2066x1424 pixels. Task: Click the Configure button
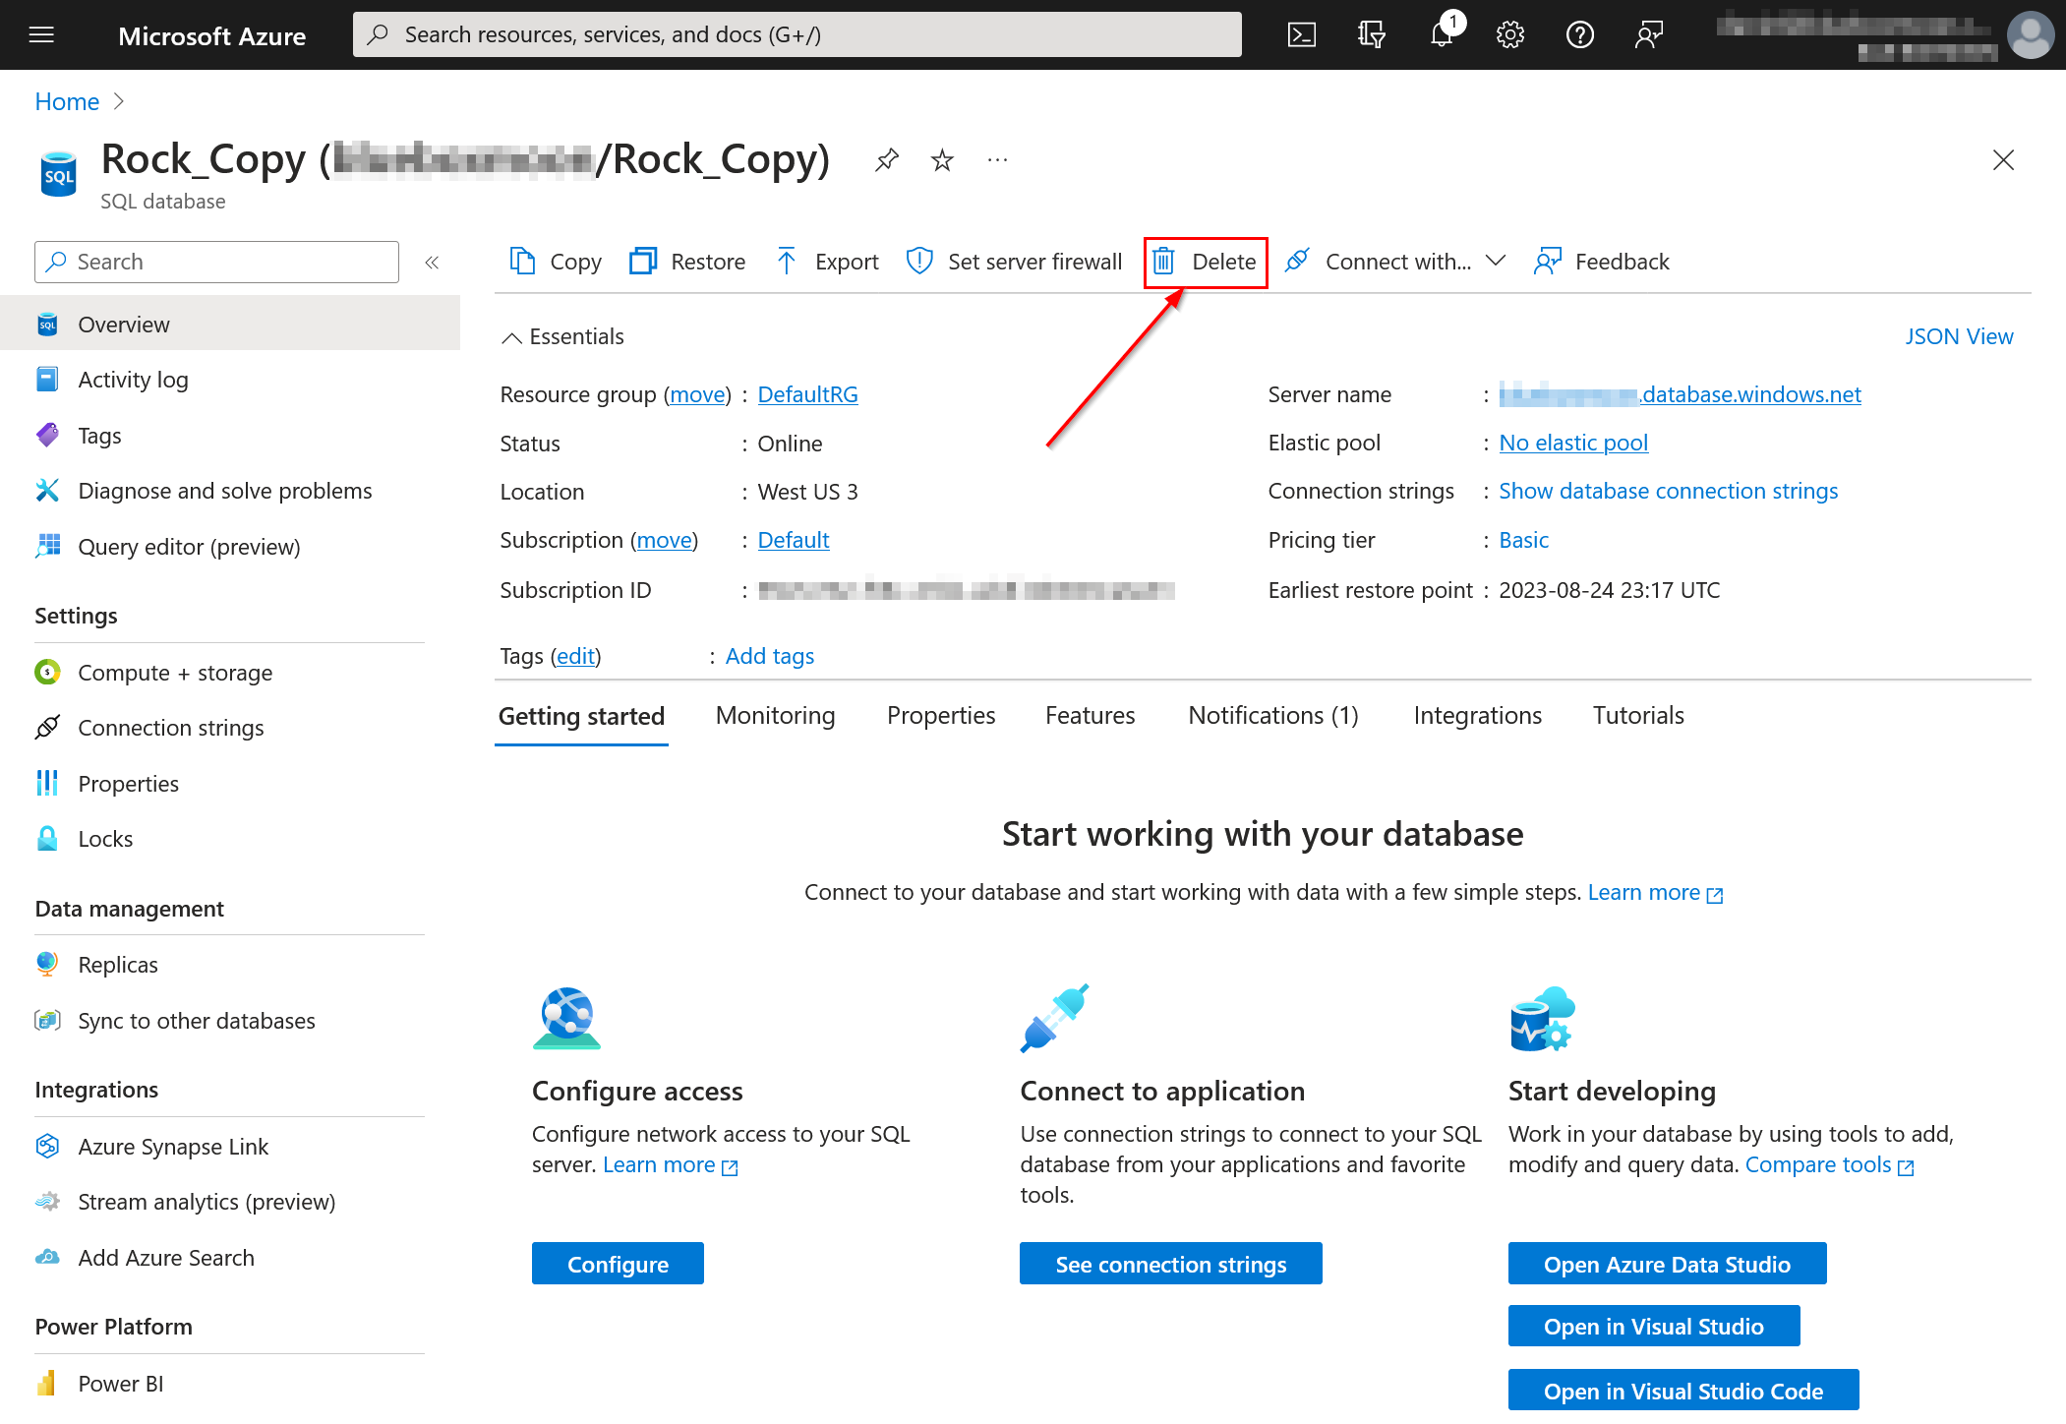click(617, 1264)
